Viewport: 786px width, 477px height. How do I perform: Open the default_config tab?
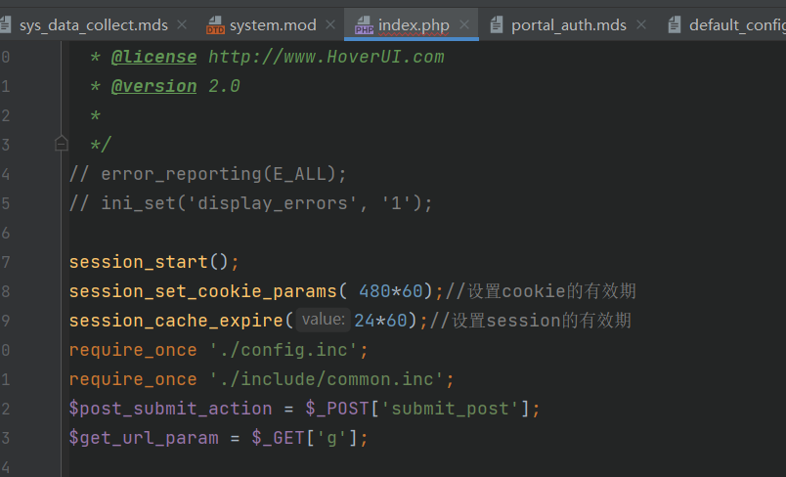click(x=737, y=25)
